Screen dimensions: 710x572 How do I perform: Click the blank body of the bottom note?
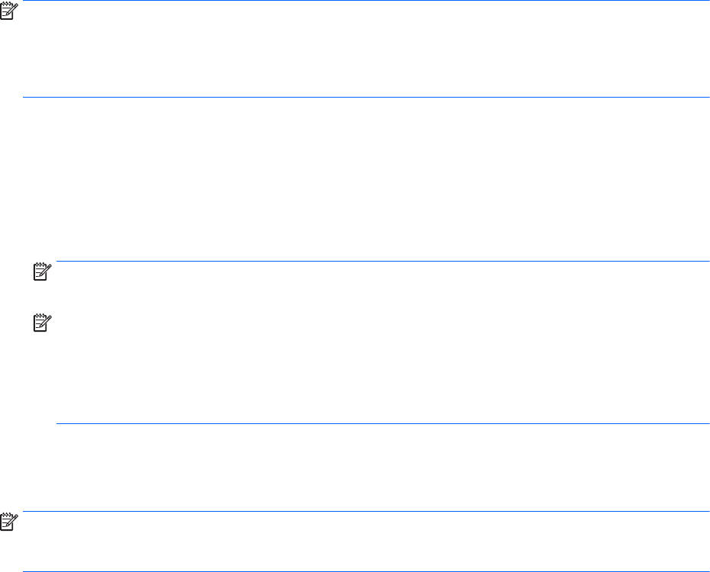[366, 541]
